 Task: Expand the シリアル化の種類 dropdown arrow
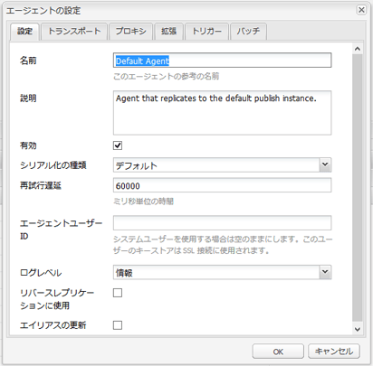pos(325,164)
